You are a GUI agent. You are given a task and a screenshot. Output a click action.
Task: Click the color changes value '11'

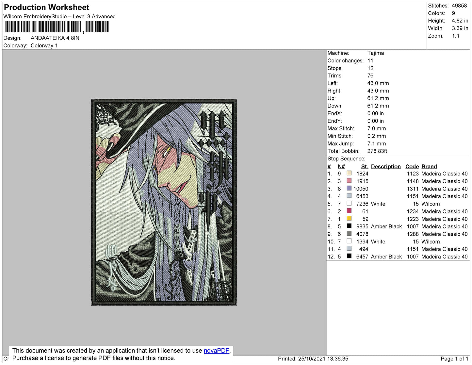tap(370, 60)
